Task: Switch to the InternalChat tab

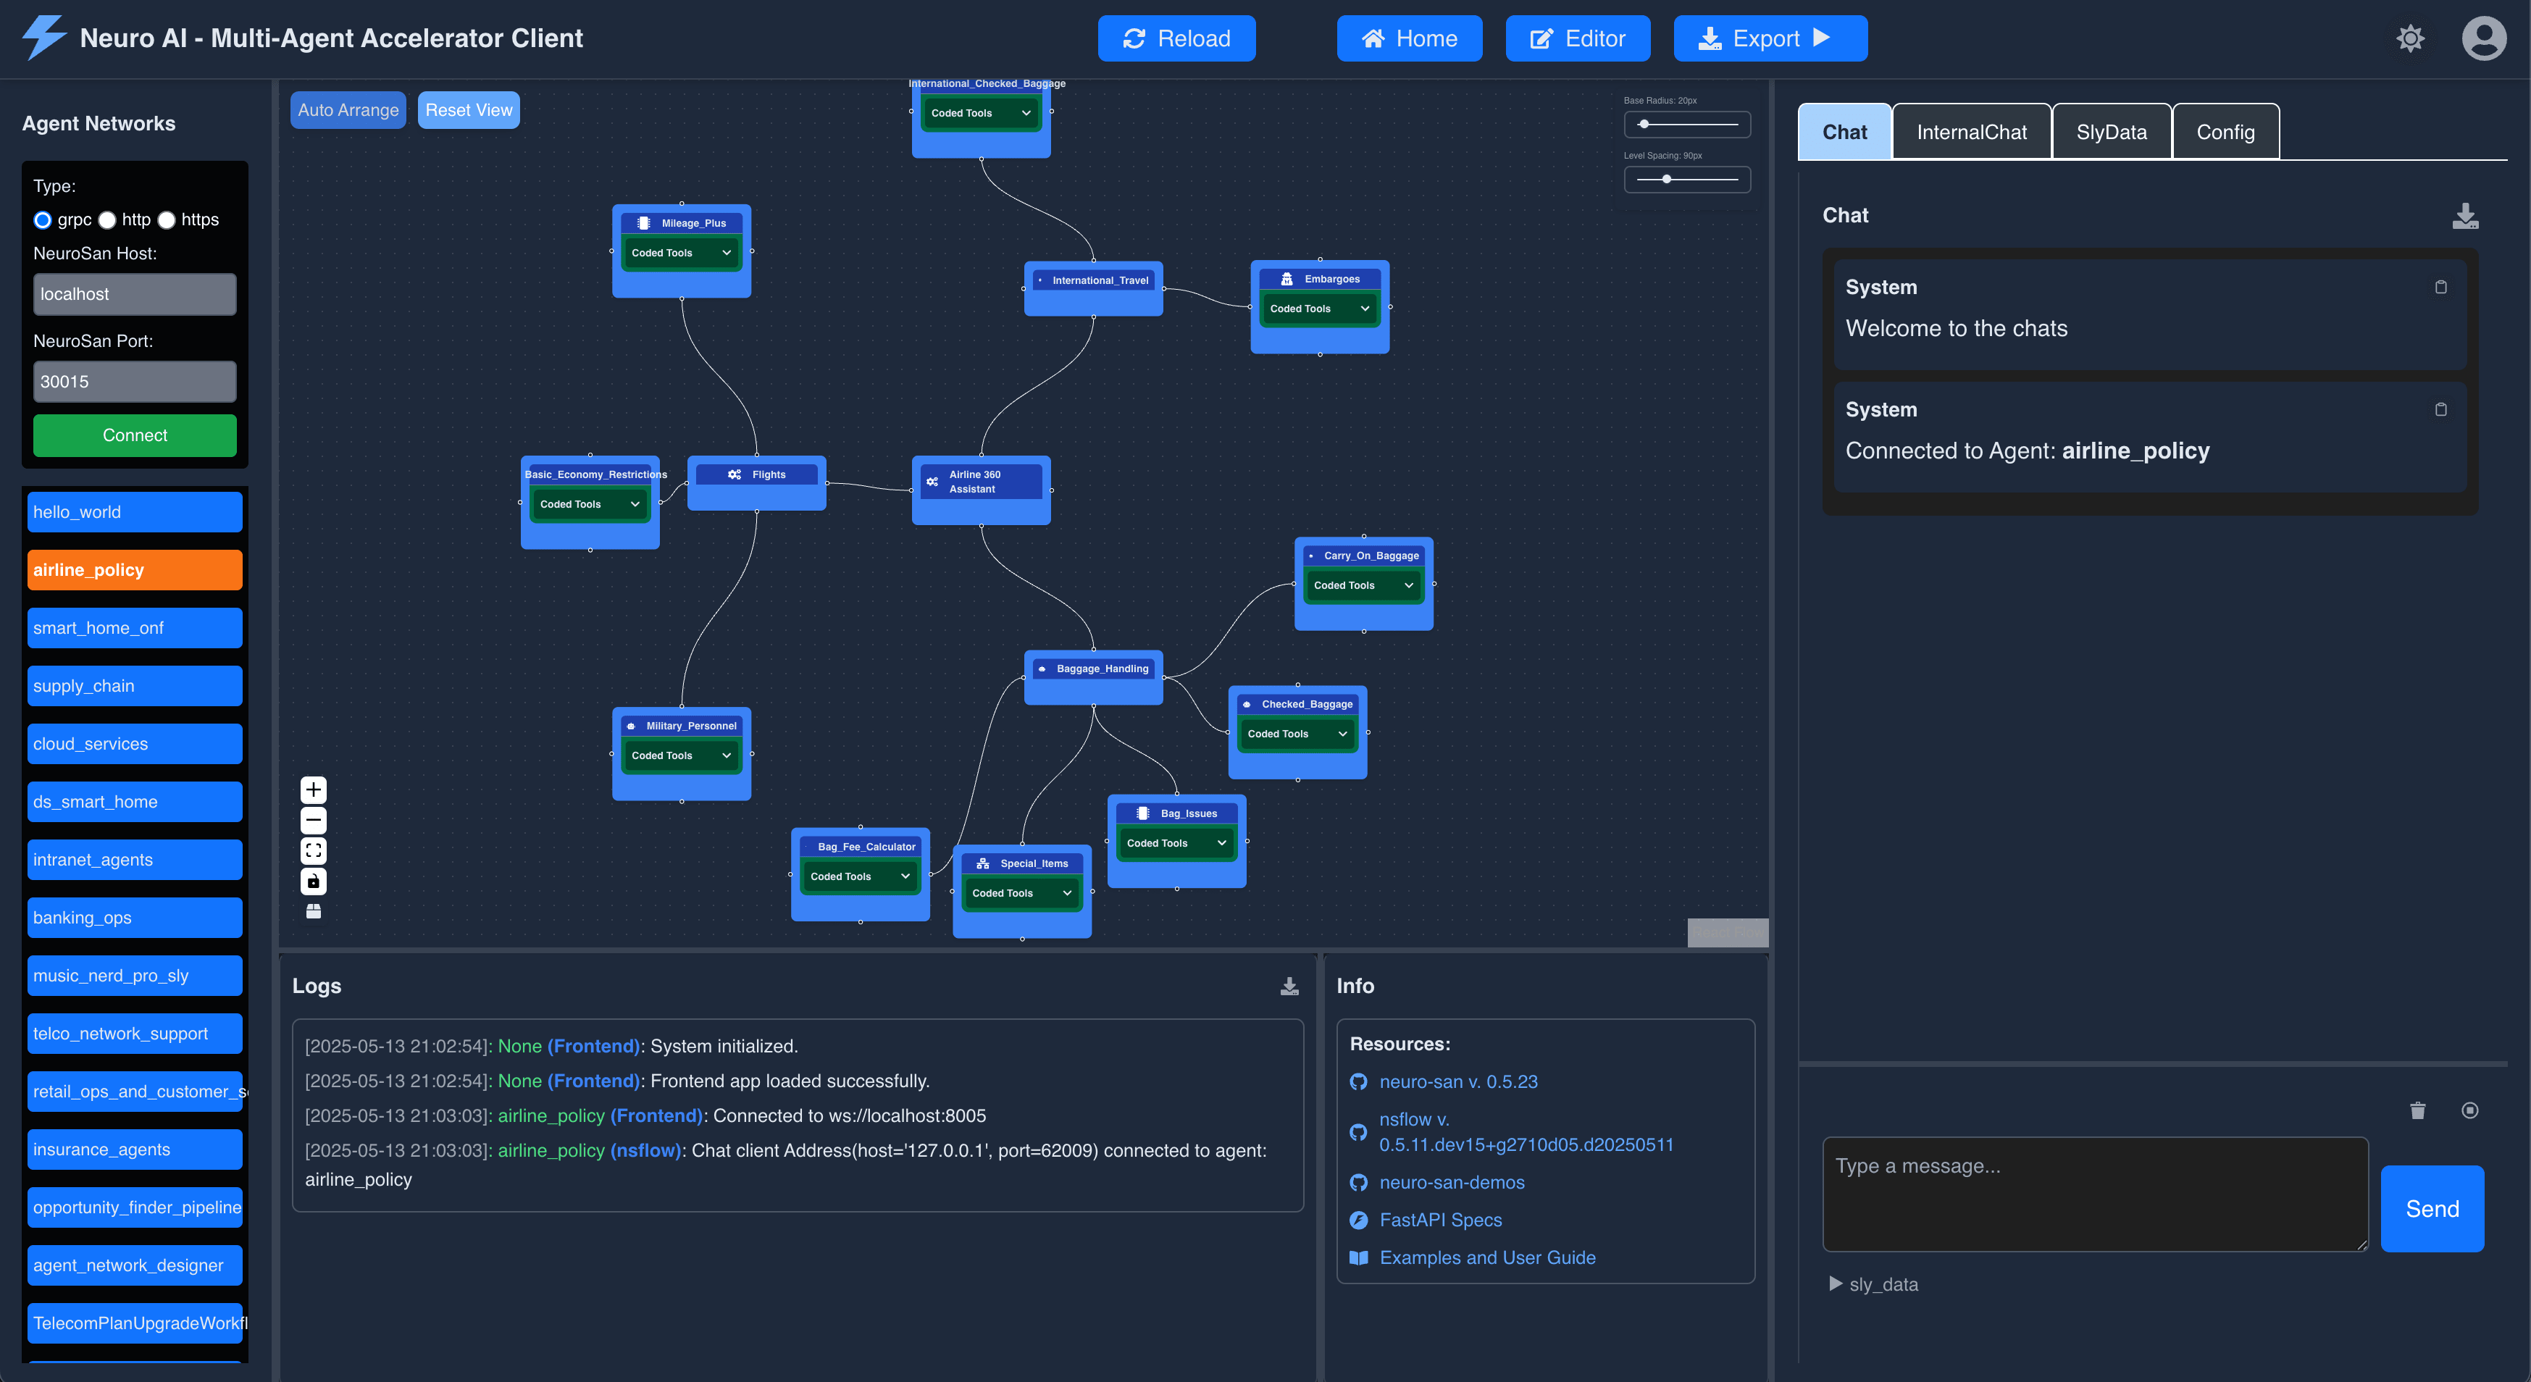Action: coord(1971,130)
